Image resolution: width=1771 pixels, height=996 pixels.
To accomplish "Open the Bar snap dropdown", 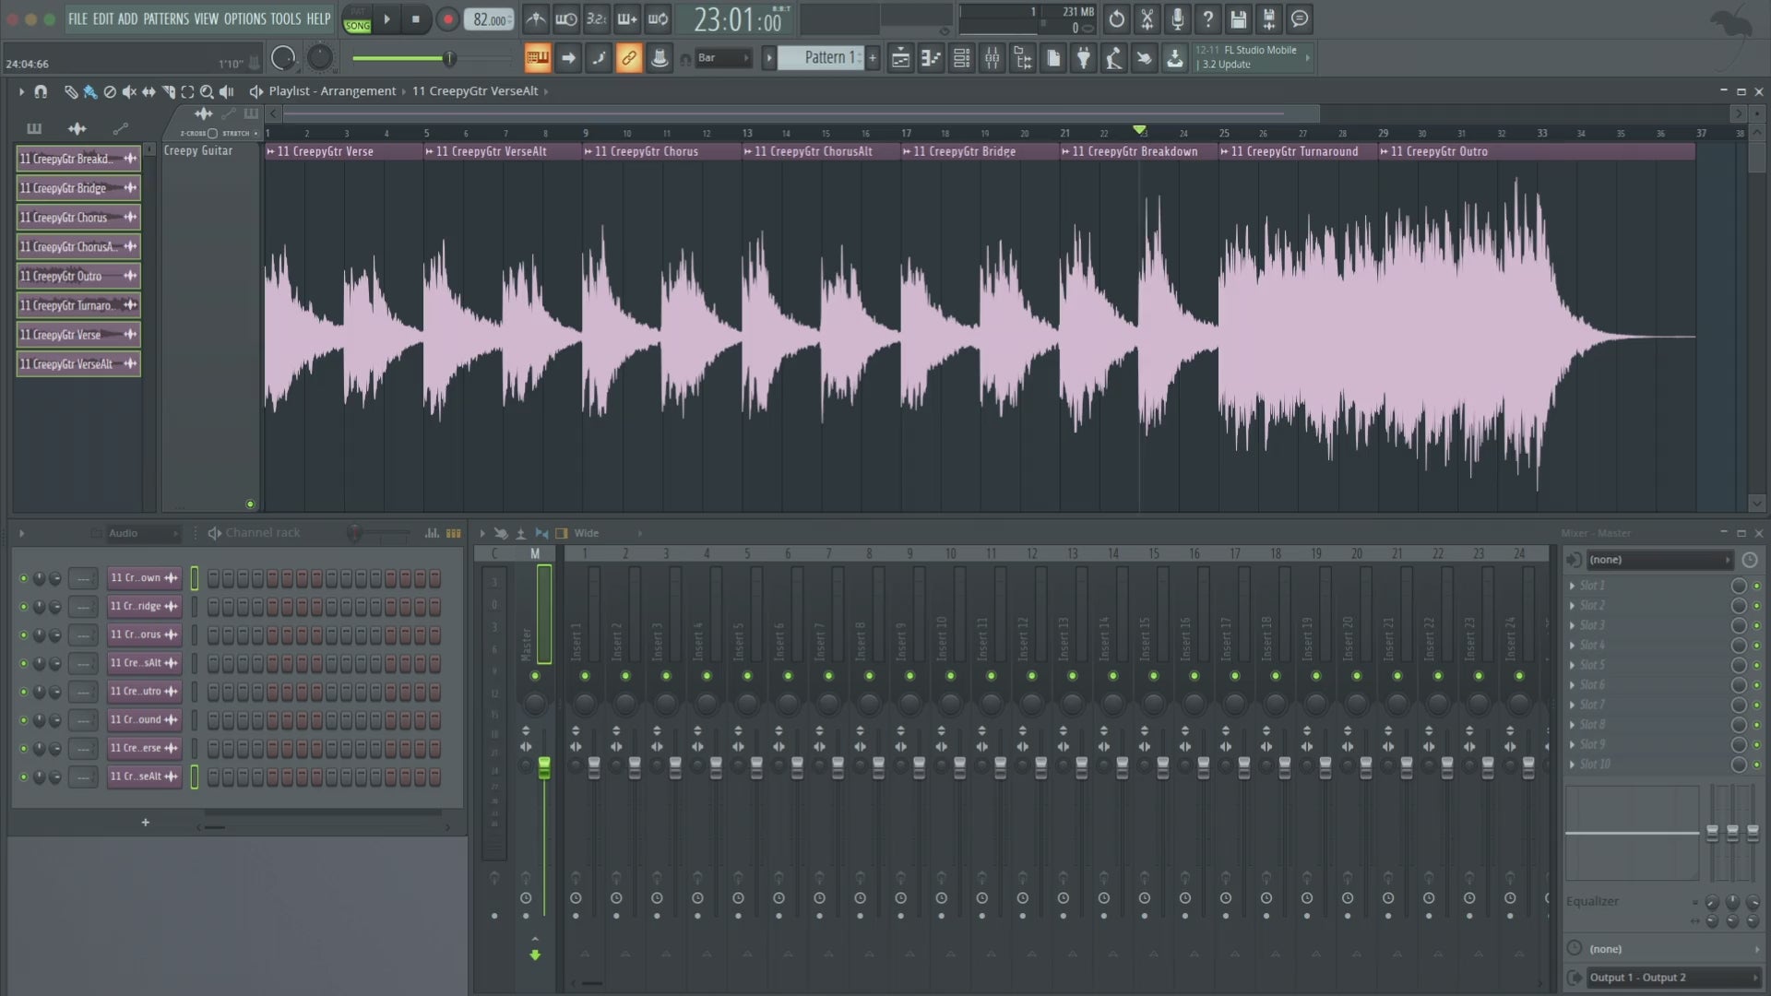I will click(723, 58).
